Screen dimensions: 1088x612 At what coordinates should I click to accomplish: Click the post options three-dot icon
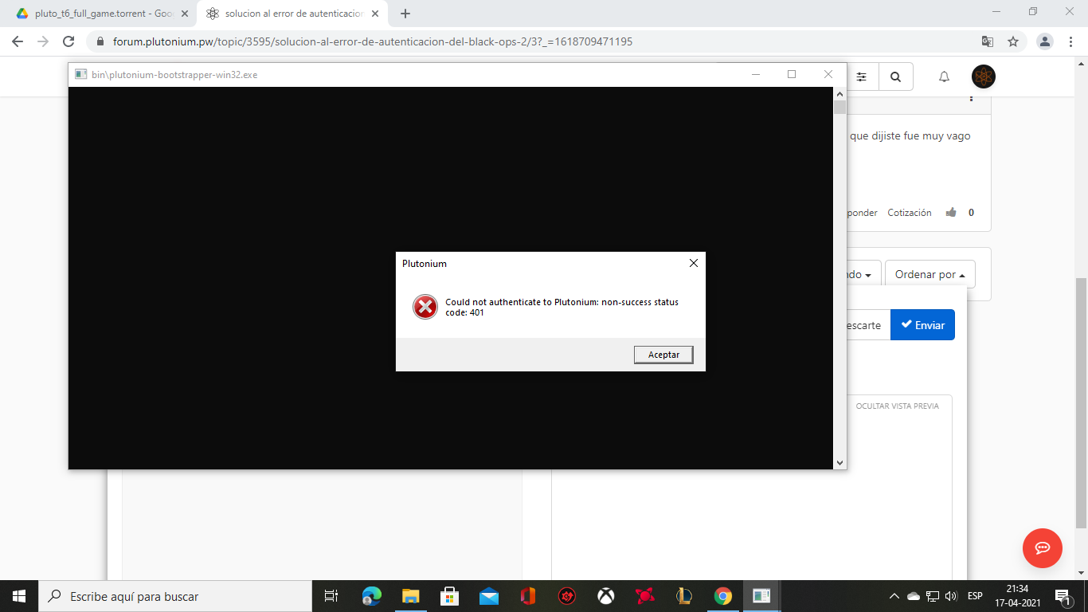click(x=971, y=98)
